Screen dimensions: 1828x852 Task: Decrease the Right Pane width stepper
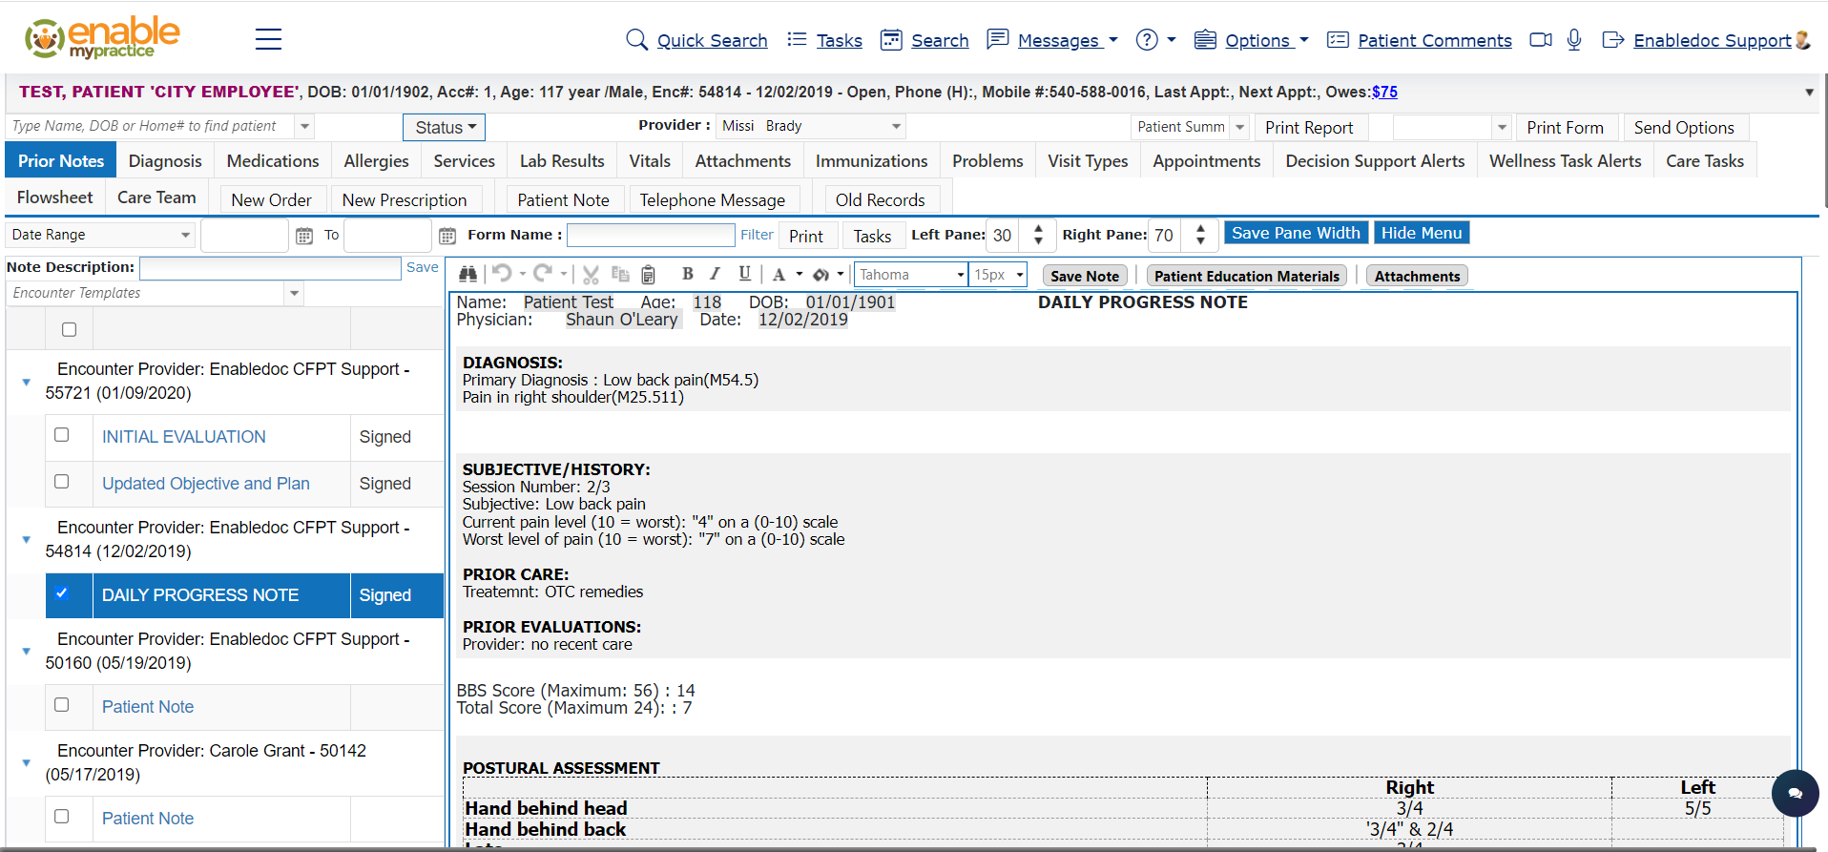point(1200,241)
